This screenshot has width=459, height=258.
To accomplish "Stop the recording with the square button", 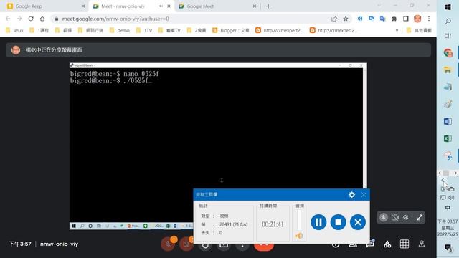I will tap(338, 222).
